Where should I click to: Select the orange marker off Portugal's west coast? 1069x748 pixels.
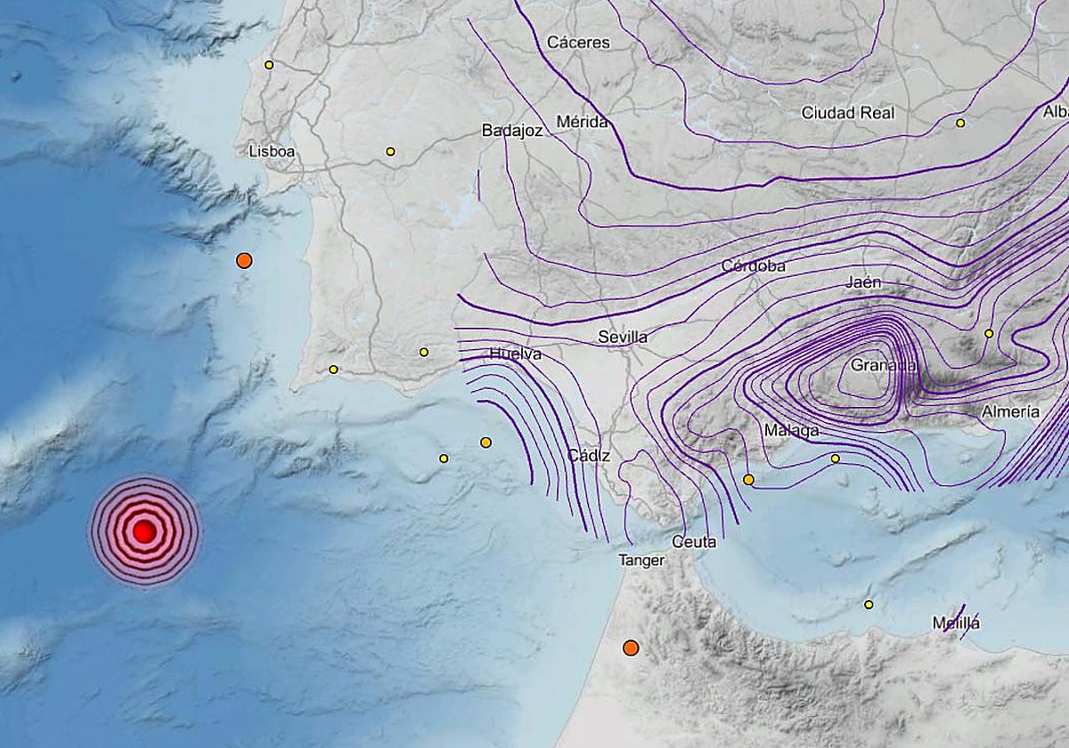[244, 261]
